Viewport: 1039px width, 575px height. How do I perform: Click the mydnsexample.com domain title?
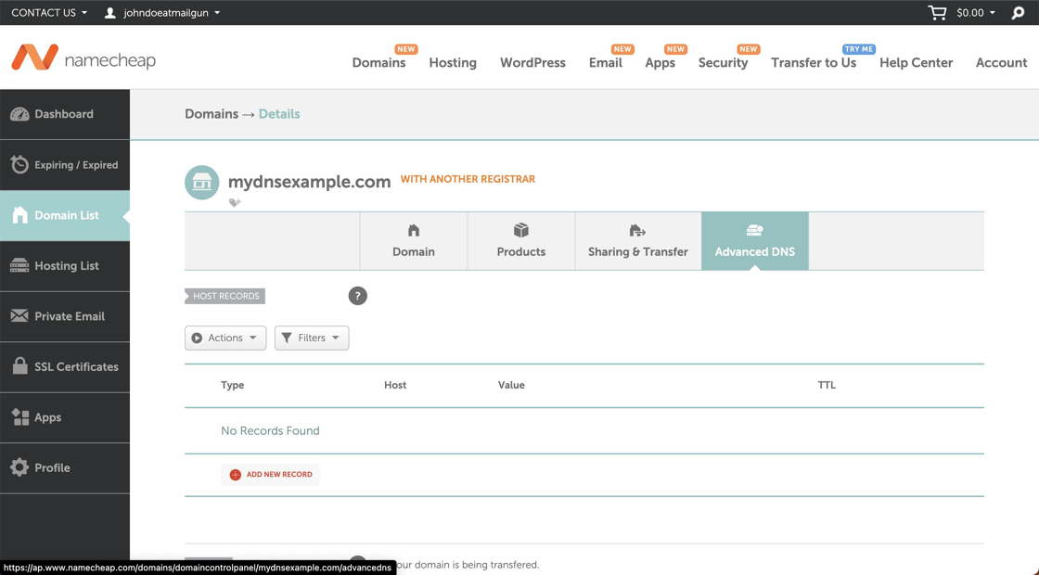(310, 182)
